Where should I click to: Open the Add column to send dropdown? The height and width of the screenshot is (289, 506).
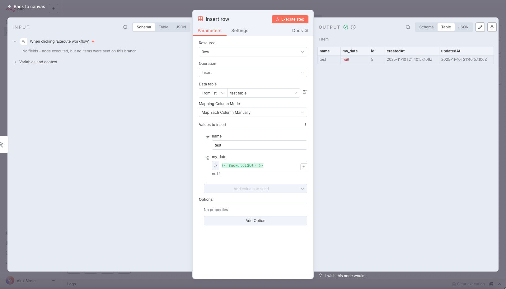tap(255, 189)
